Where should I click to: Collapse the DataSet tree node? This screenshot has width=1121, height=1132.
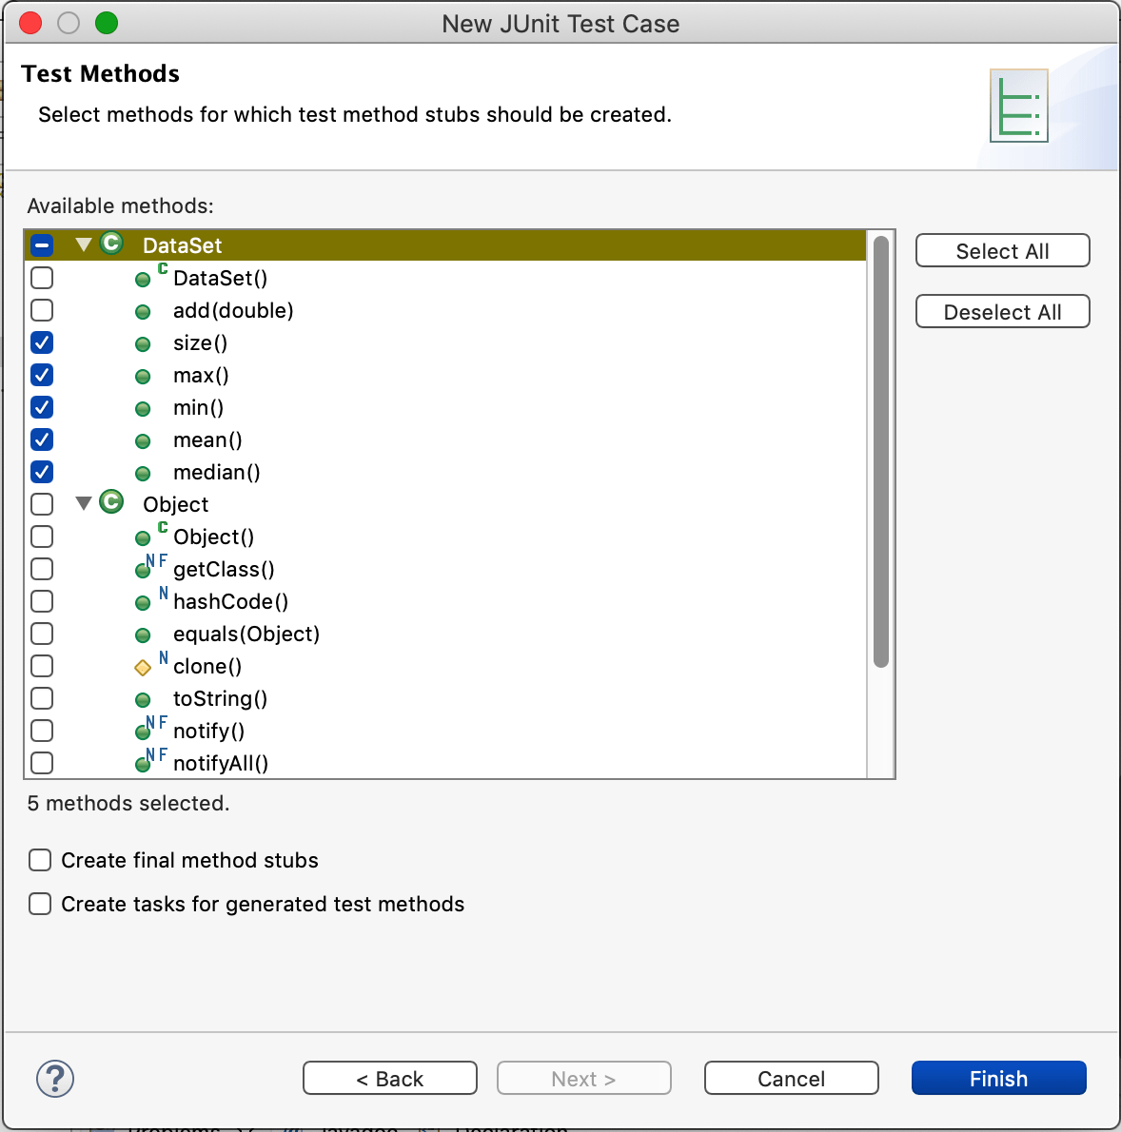(84, 244)
